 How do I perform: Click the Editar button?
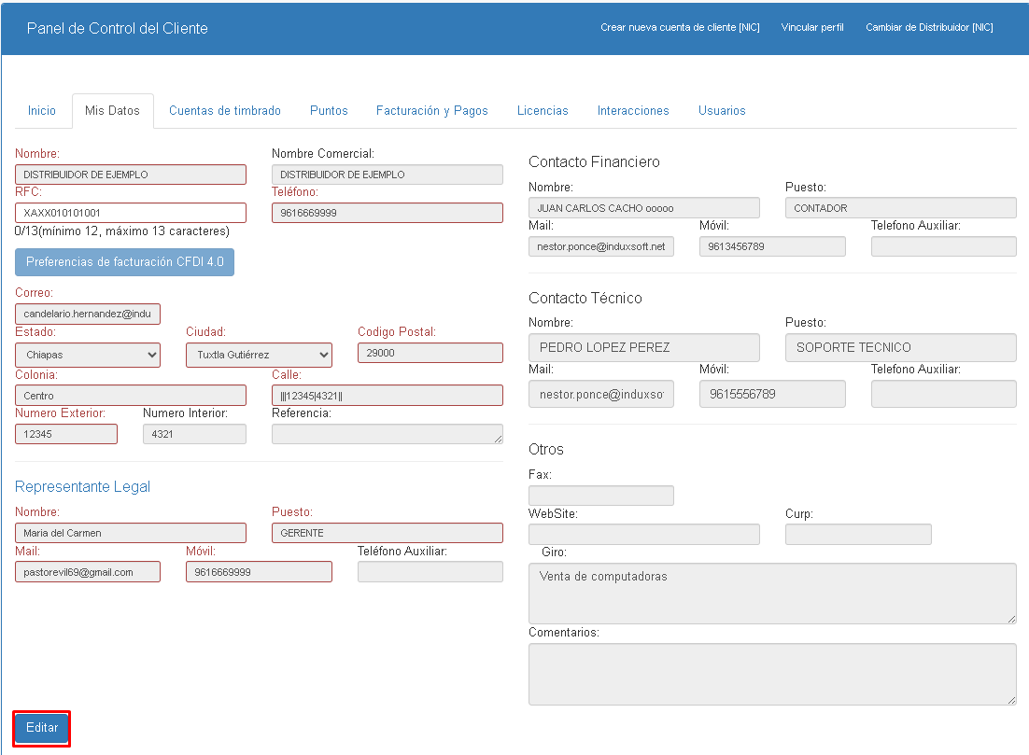point(42,728)
